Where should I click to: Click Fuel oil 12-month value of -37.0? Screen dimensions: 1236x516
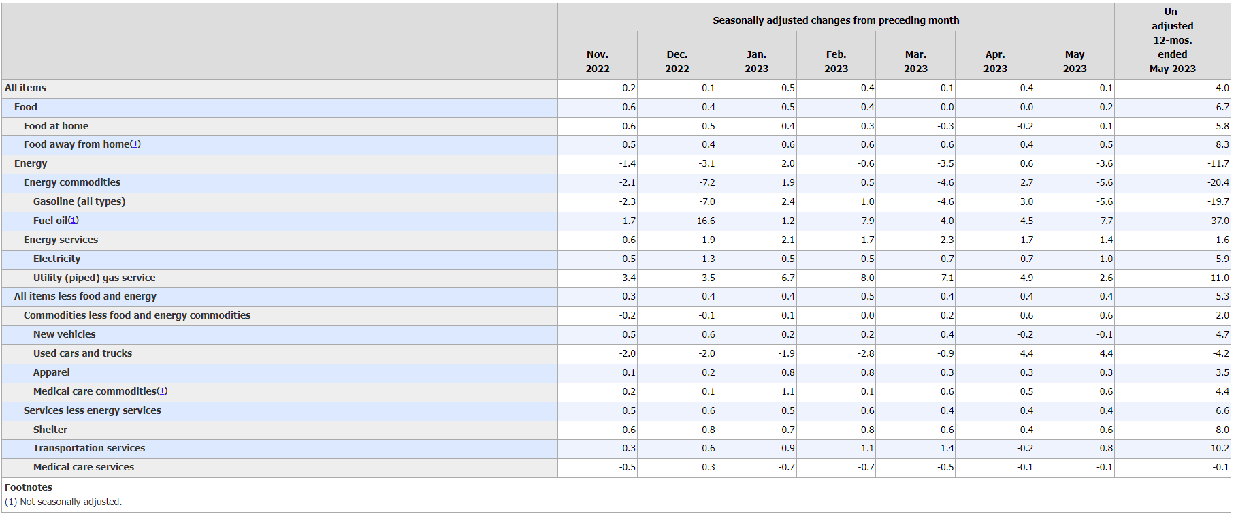pos(1218,221)
